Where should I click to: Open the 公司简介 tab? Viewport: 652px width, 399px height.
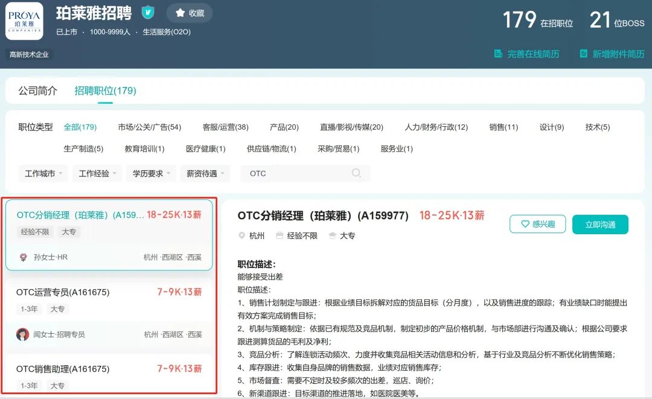pos(37,91)
